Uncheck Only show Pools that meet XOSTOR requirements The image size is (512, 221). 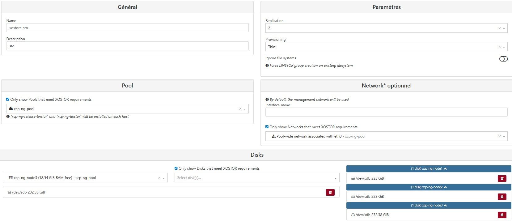[x=8, y=100]
